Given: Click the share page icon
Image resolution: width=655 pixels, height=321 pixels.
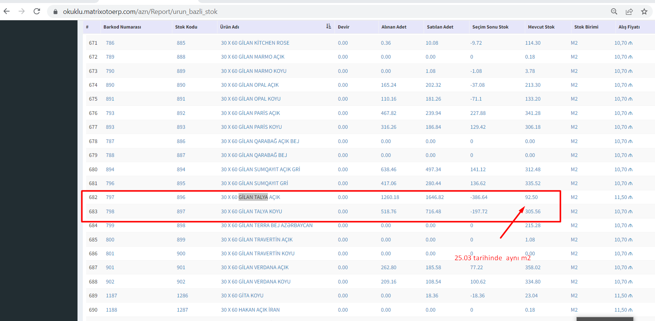Looking at the screenshot, I should 629,12.
